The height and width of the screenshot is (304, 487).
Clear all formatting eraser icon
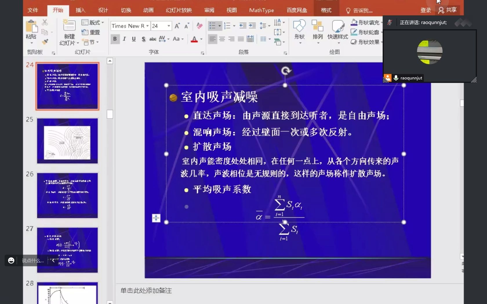[x=199, y=26]
